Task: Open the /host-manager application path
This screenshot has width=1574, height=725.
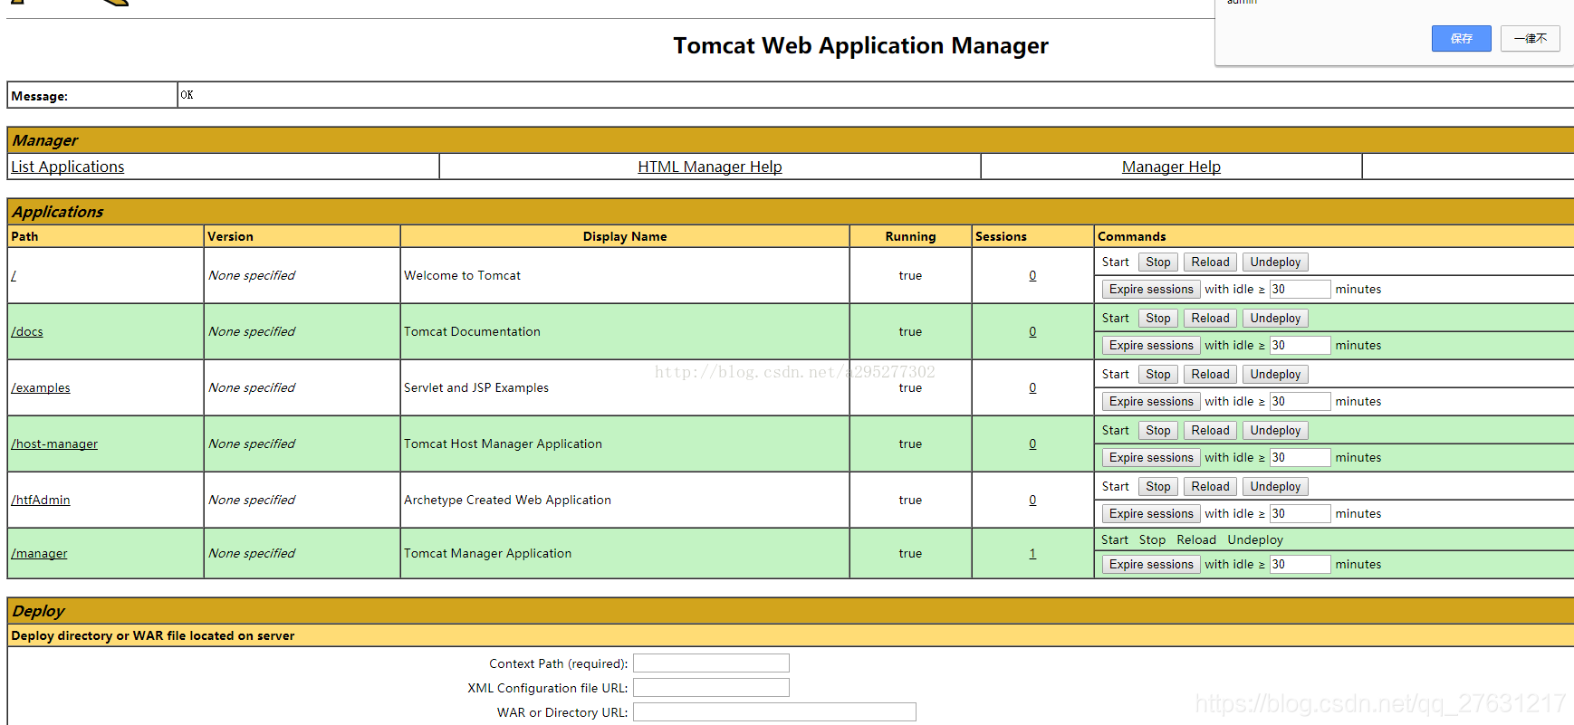Action: tap(54, 444)
